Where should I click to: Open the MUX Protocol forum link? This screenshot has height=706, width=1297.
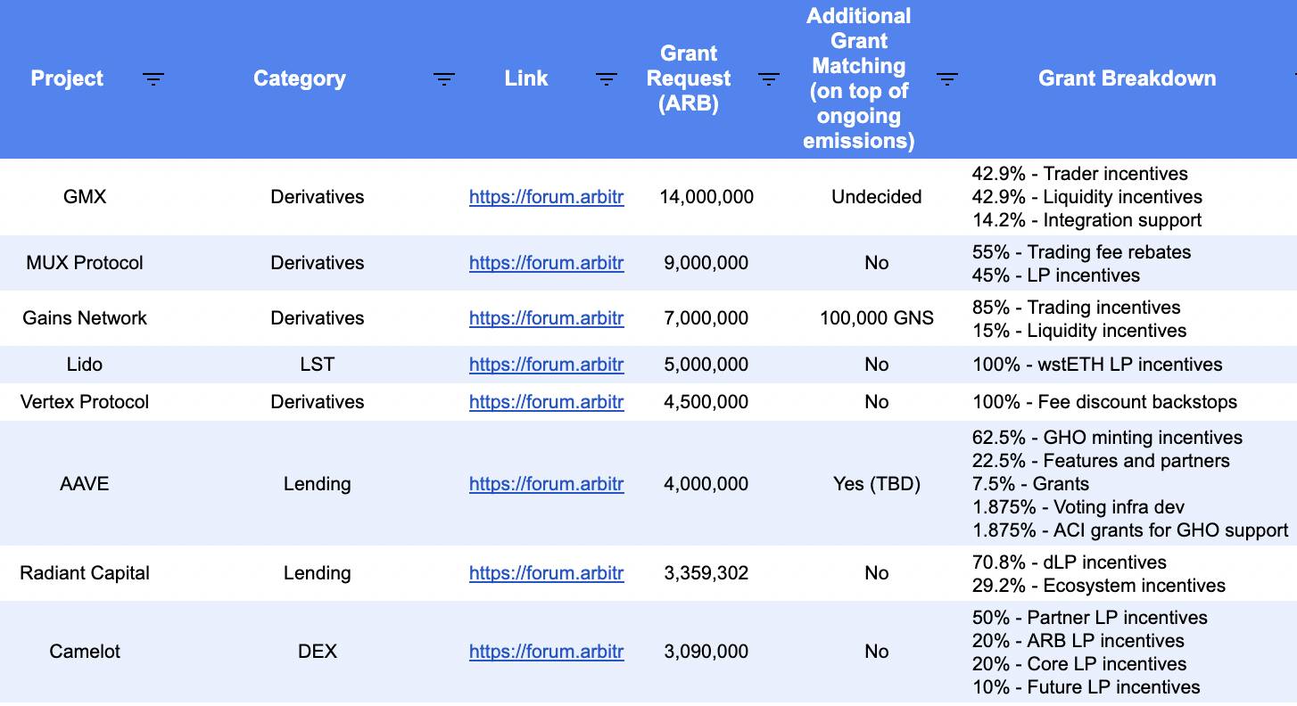click(547, 263)
